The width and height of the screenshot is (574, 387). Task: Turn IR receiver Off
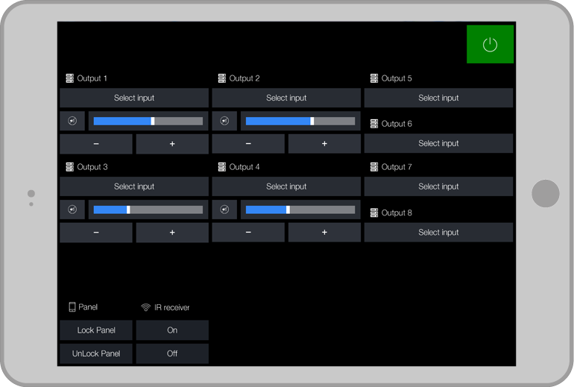click(x=172, y=353)
